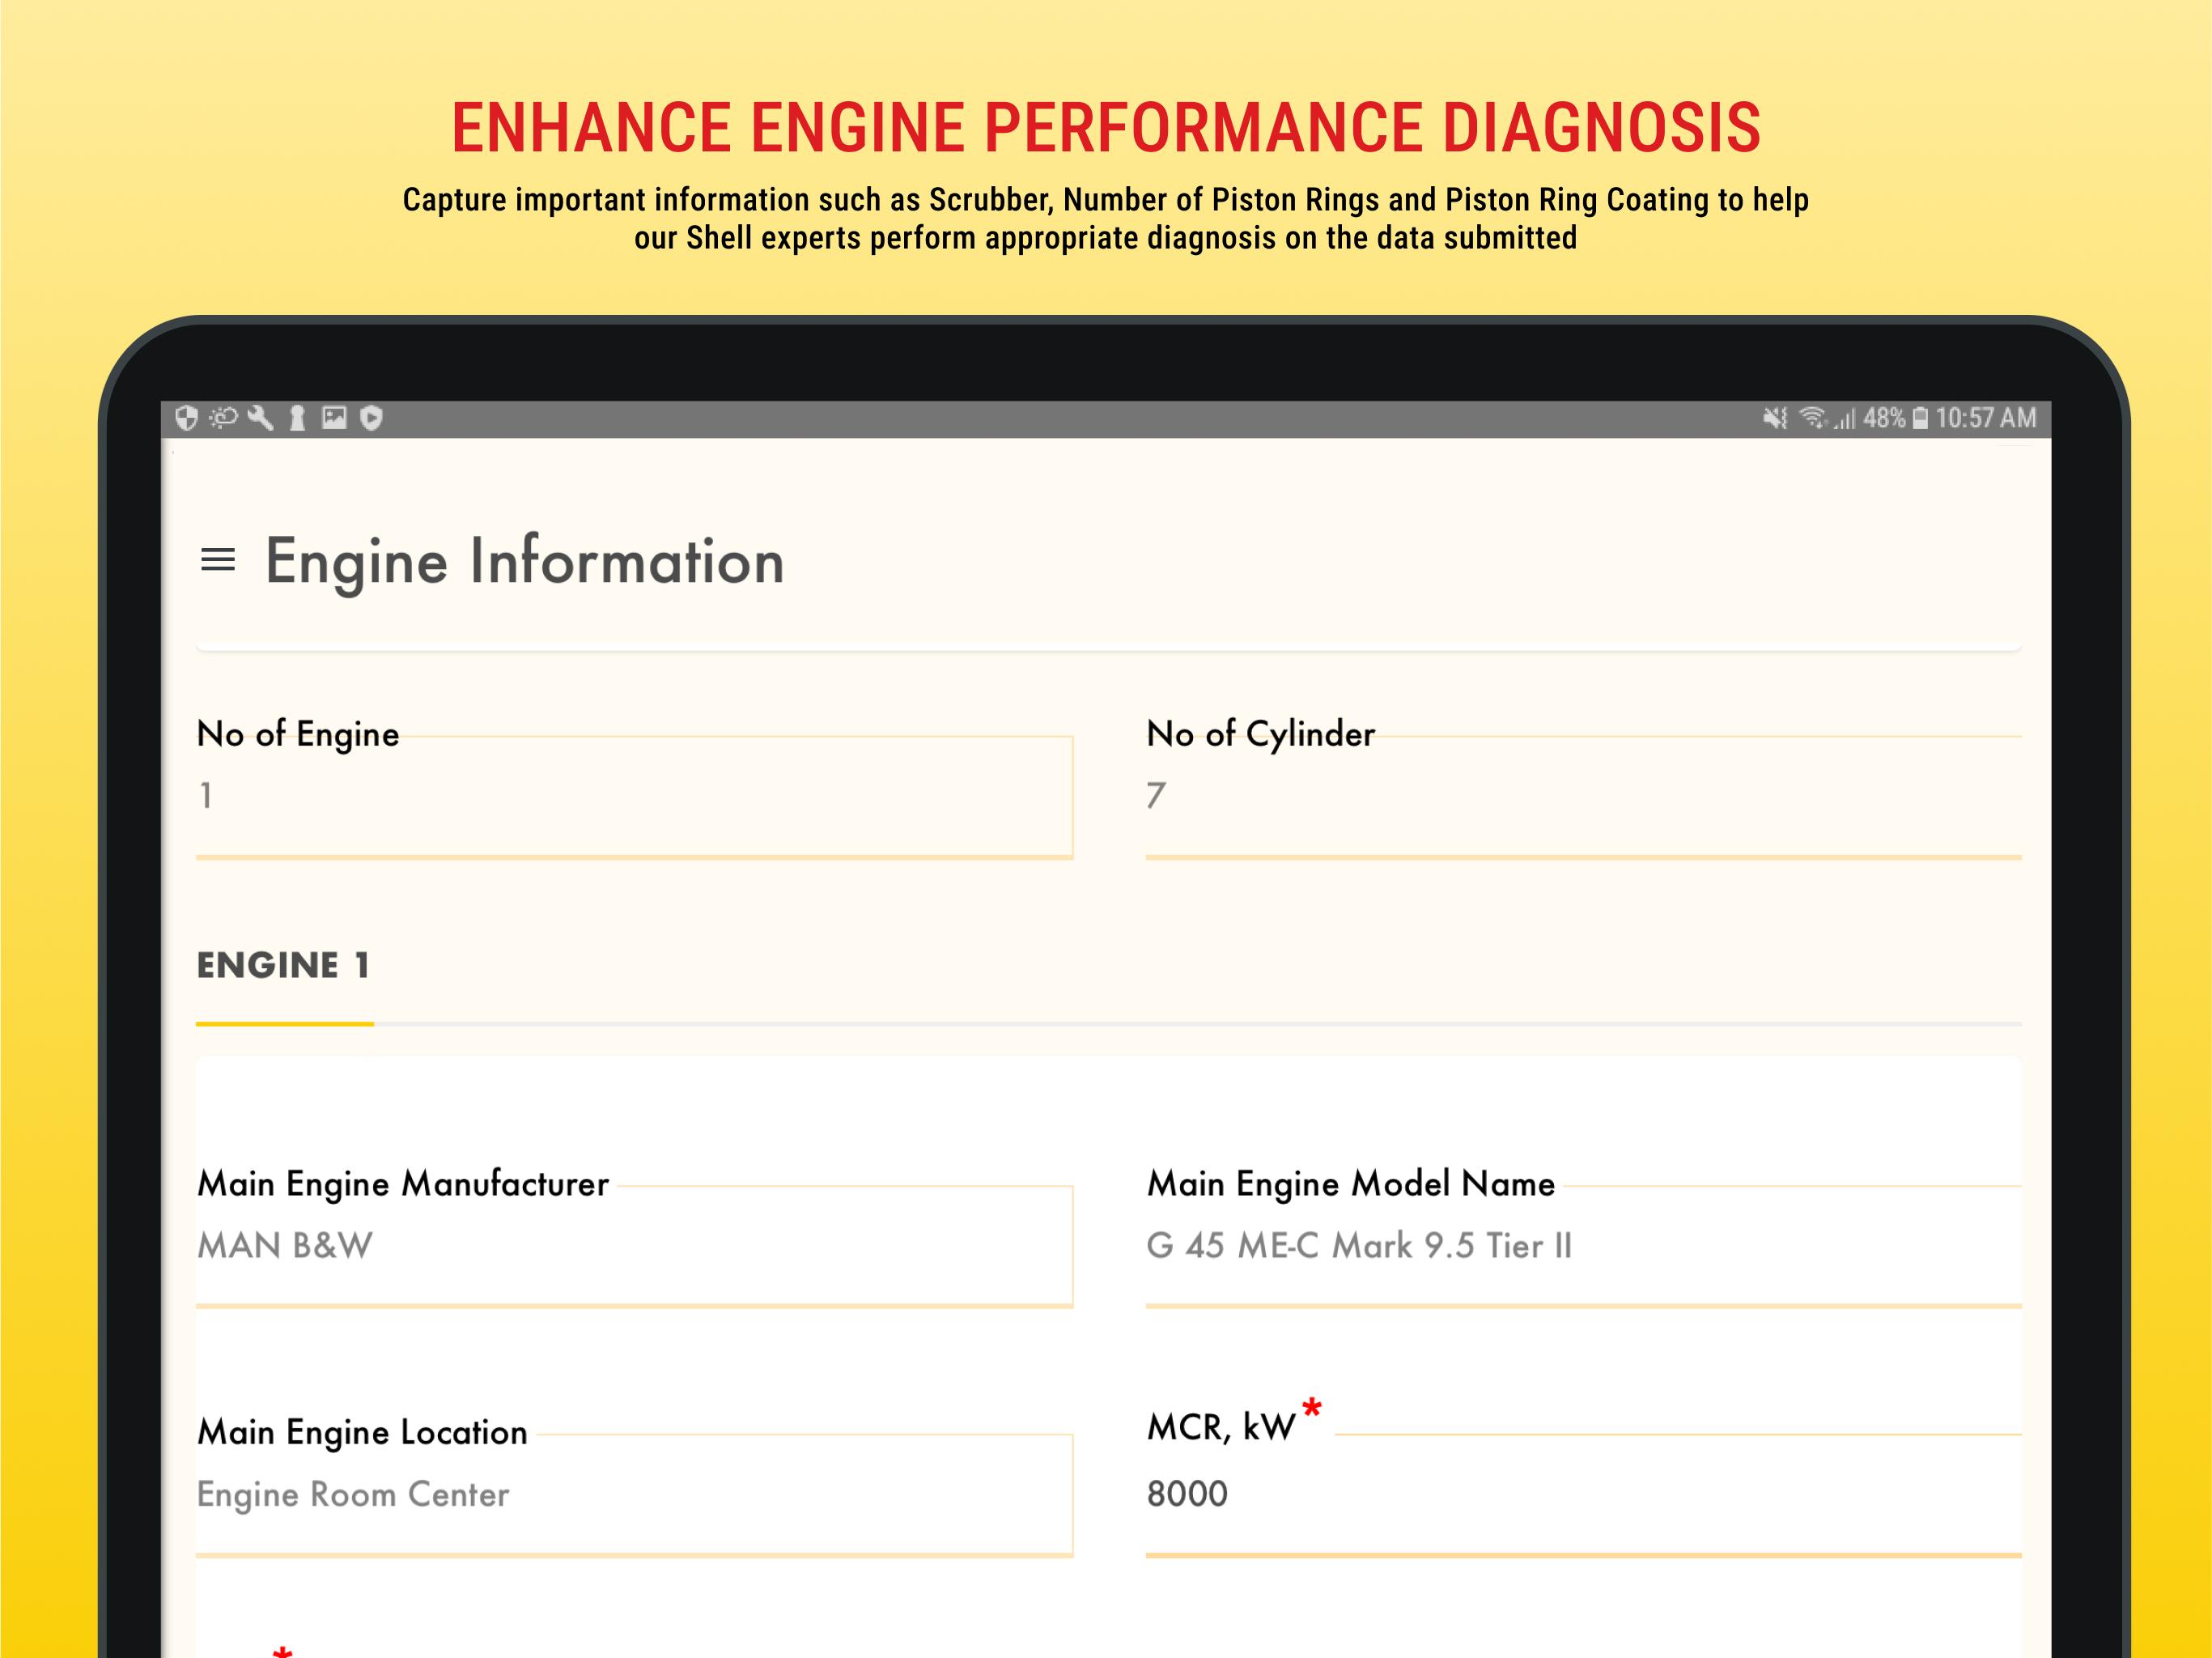This screenshot has height=1658, width=2212.
Task: Tap the muted sound icon in status bar
Action: (x=1775, y=418)
